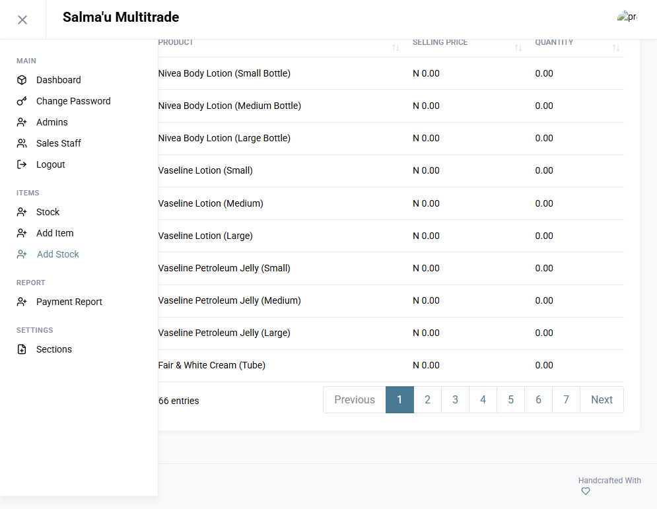
Task: Open the profile image at top right
Action: click(x=627, y=17)
